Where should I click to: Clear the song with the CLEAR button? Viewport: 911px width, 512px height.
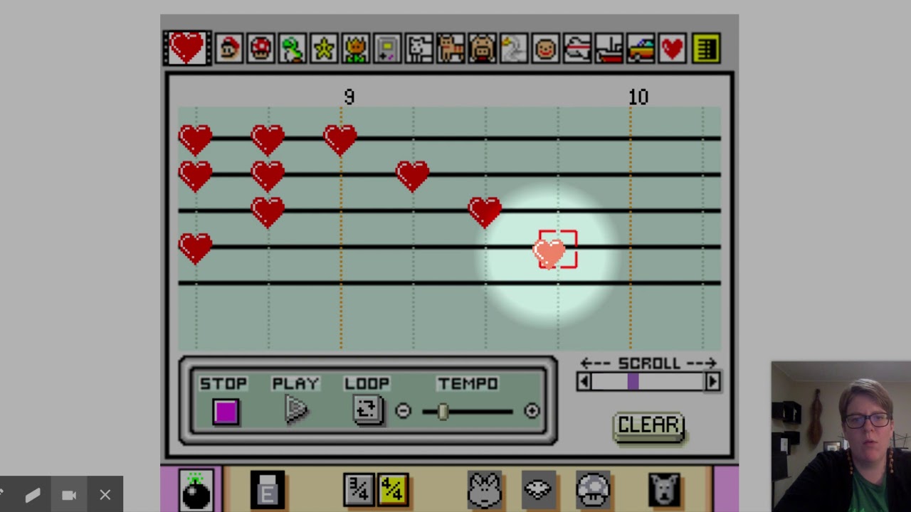click(x=649, y=427)
